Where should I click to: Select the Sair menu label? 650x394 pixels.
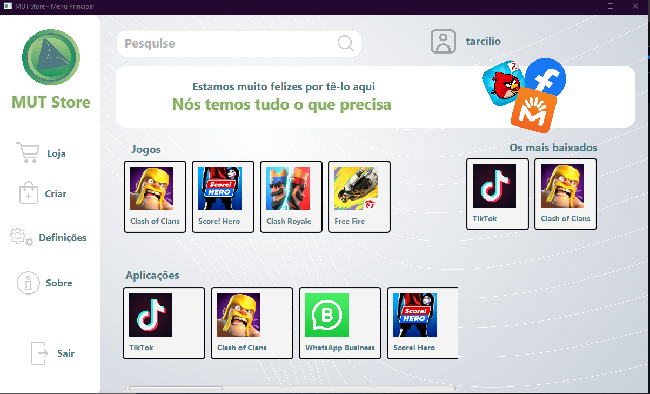[66, 353]
